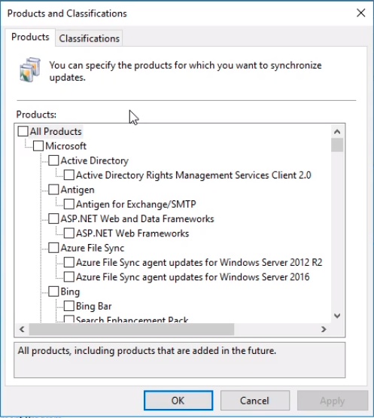Click the right arrow of horizontal scrollbar

324,329
